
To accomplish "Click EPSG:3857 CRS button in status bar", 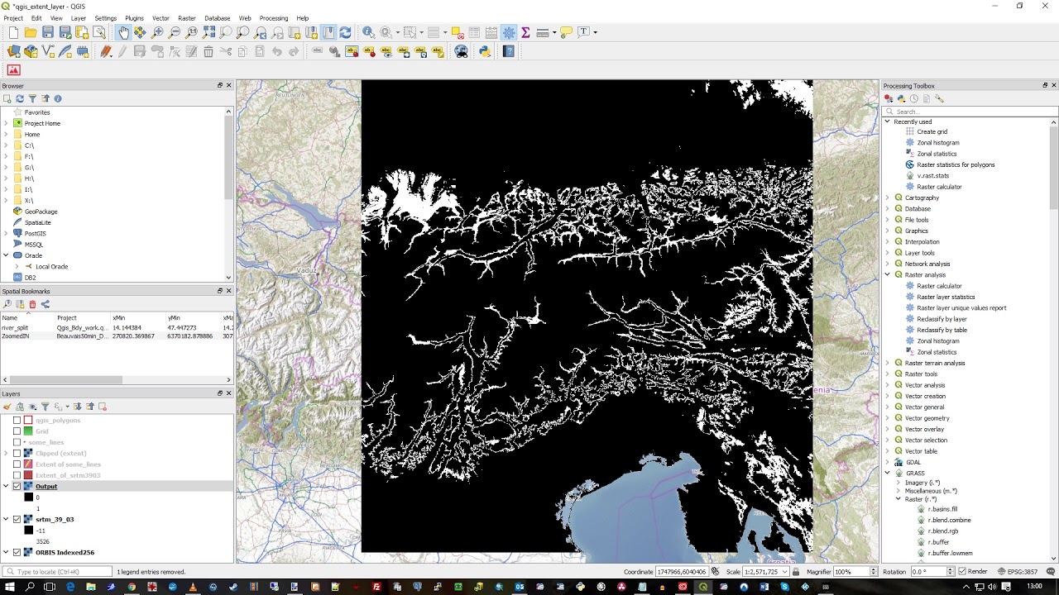I will (1017, 572).
